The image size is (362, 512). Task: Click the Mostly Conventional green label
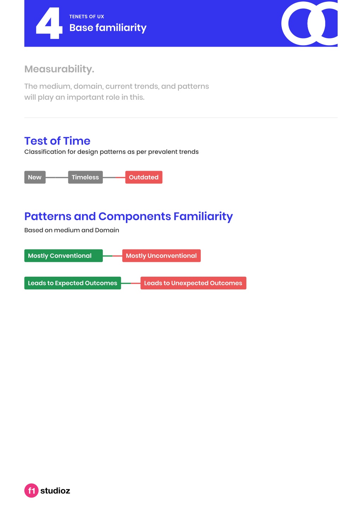click(64, 256)
